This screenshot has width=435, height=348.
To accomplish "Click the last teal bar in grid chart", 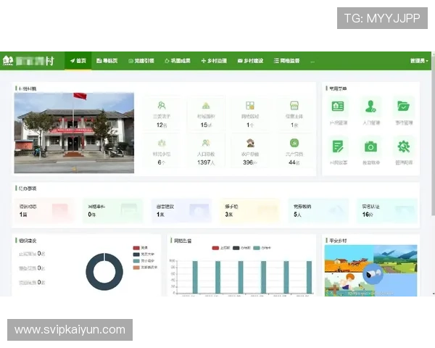I will (x=309, y=277).
